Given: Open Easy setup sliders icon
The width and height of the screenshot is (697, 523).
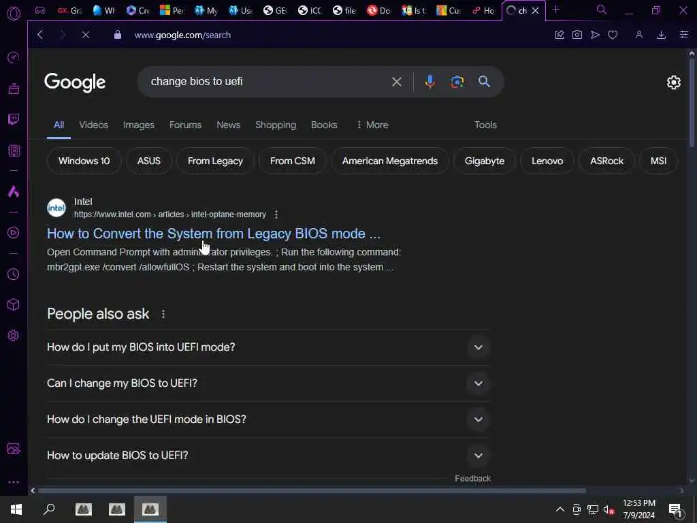Looking at the screenshot, I should click(x=683, y=35).
